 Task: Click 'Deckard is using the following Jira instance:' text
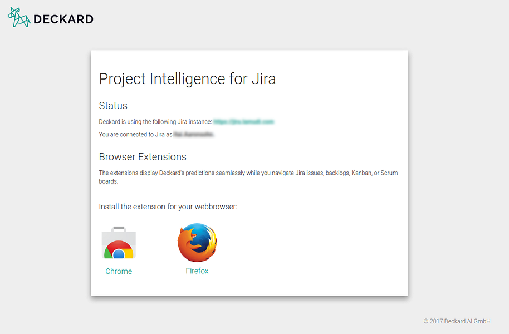[x=155, y=122]
